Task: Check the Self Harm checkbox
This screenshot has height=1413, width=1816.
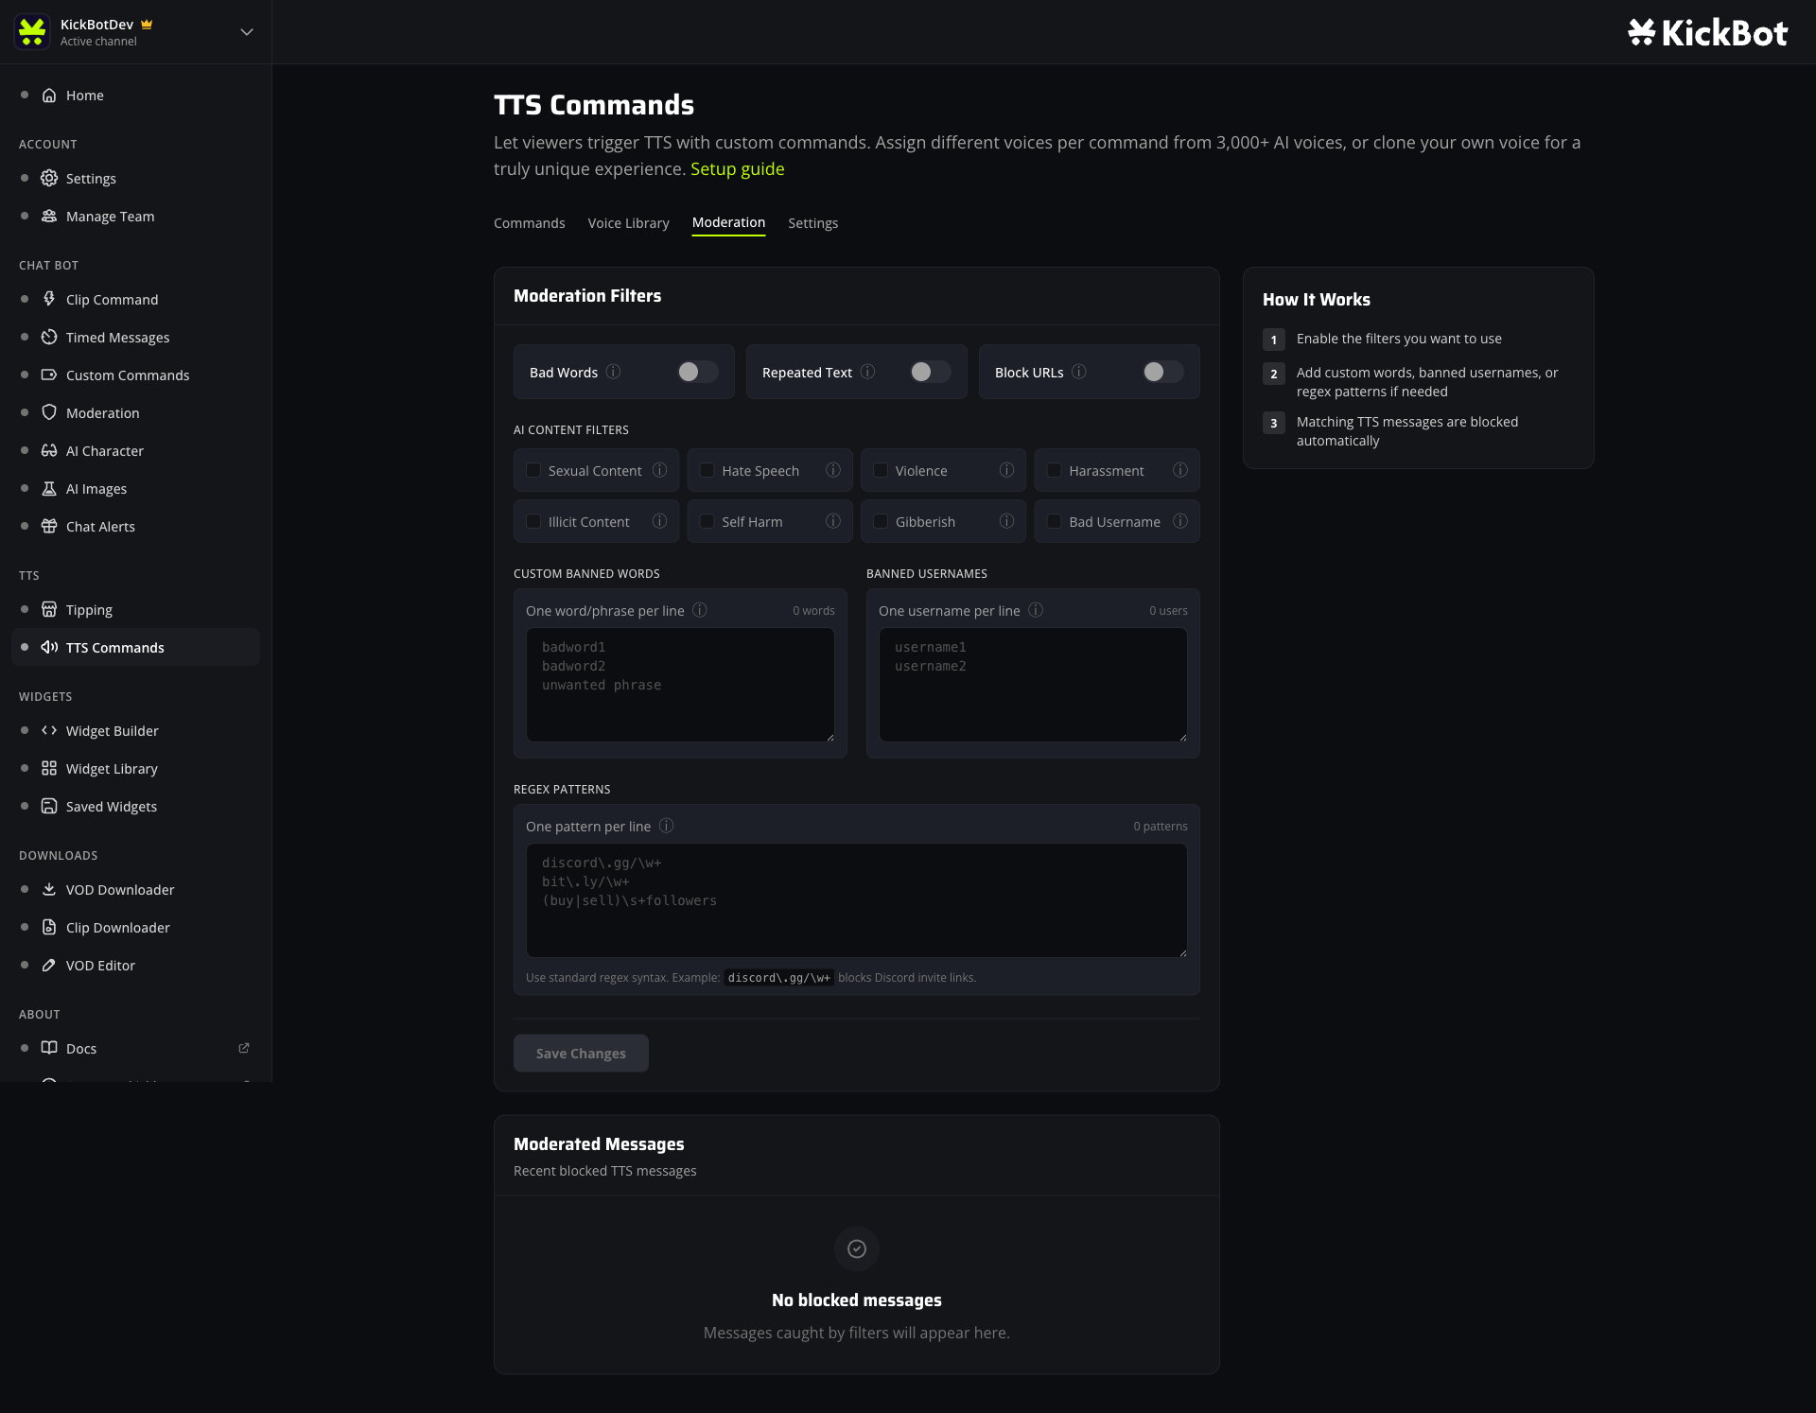Action: 707,521
